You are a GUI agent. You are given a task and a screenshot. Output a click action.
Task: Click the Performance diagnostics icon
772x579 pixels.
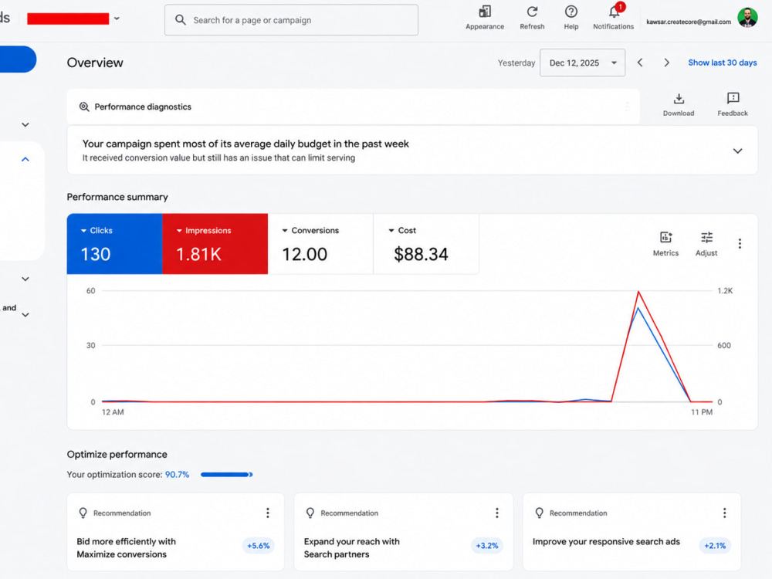(84, 107)
